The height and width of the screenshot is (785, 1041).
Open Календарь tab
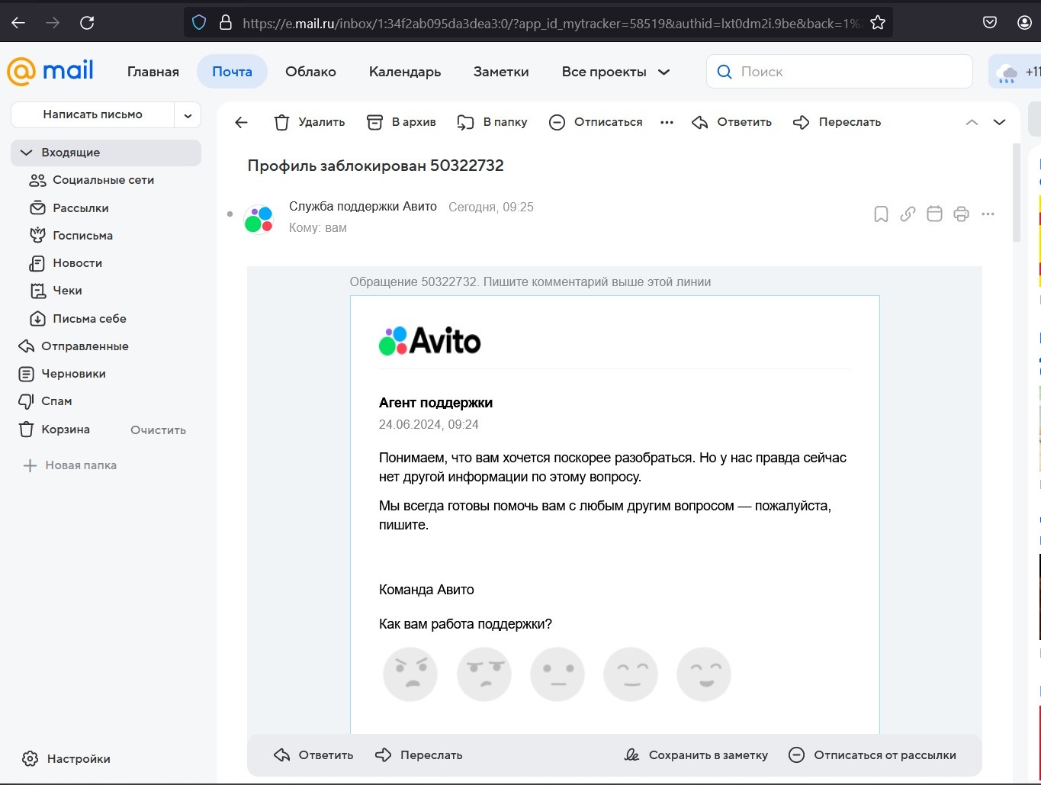click(405, 72)
